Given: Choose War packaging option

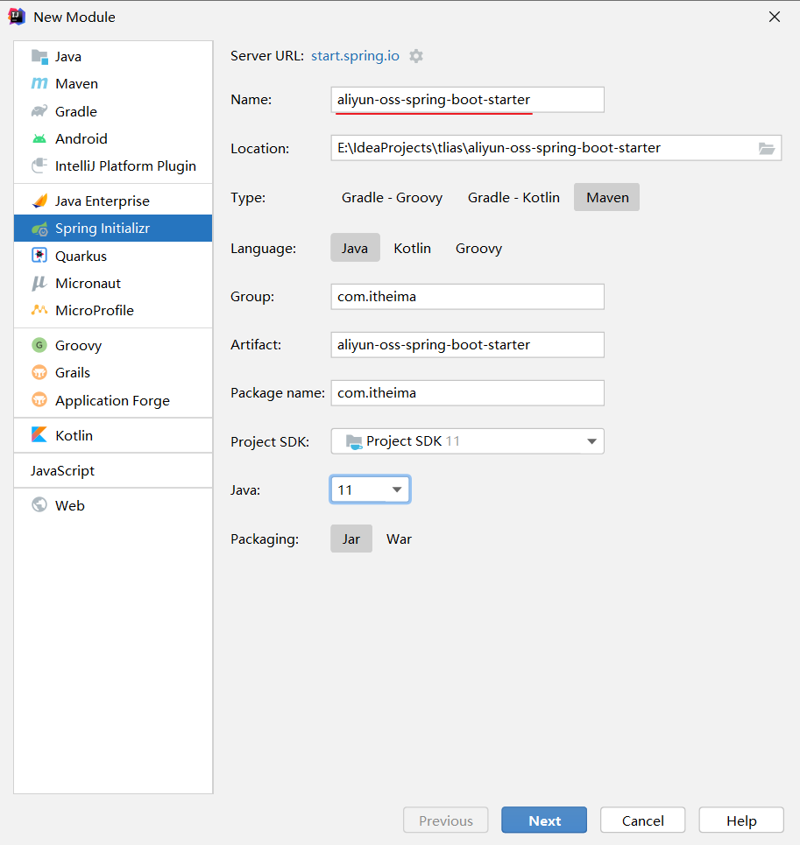Looking at the screenshot, I should click(399, 539).
